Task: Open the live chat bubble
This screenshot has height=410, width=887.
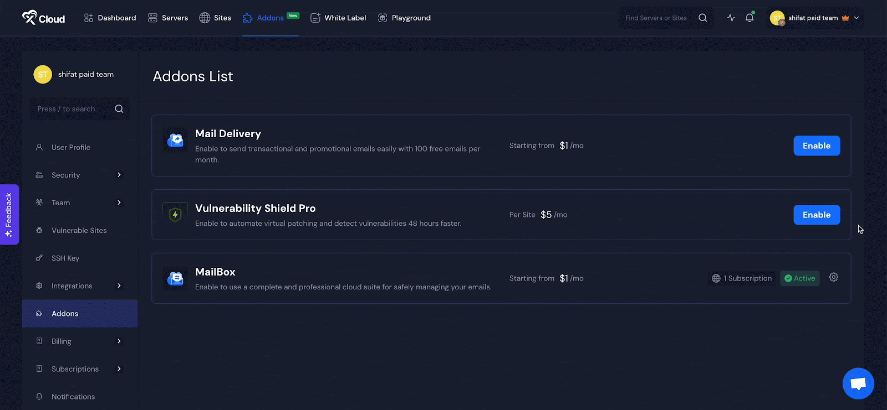Action: click(858, 383)
